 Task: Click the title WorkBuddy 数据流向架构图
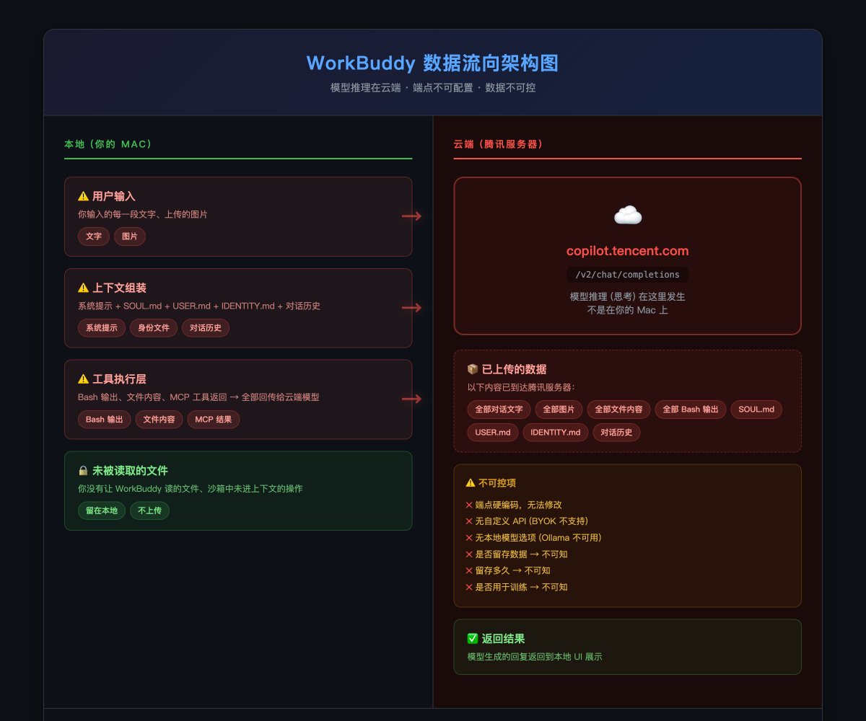433,63
